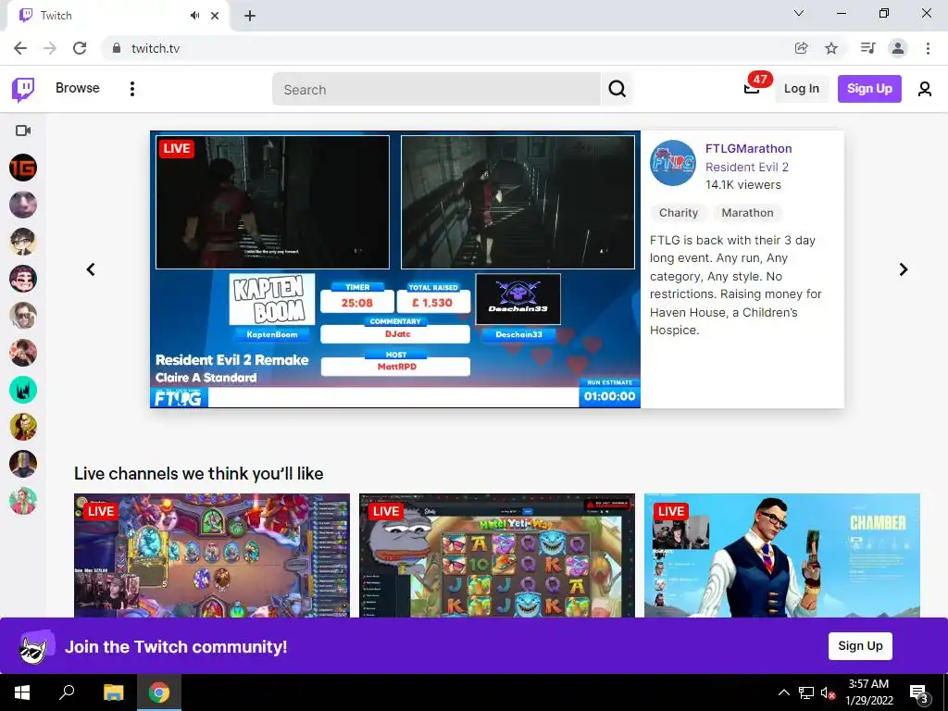Open the Chamber Valorant stream thumbnail
Image resolution: width=948 pixels, height=711 pixels.
781,555
